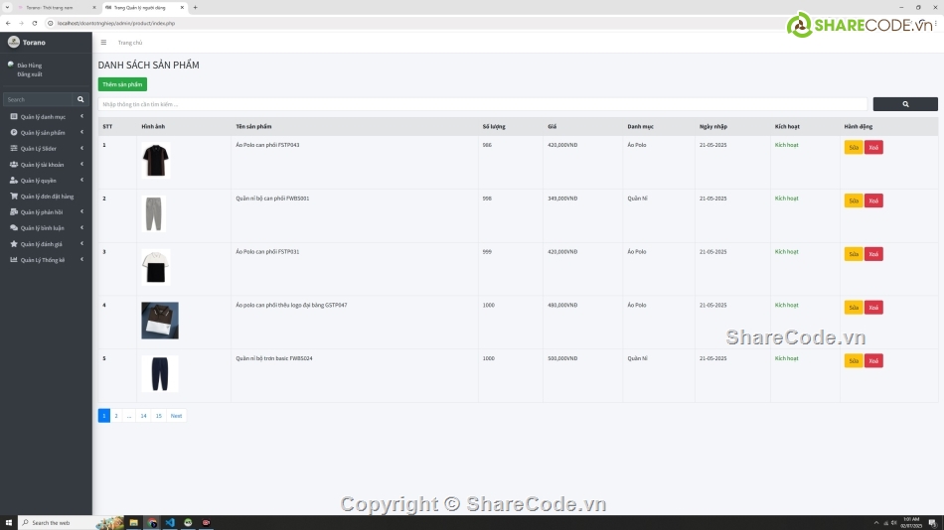Open File Explorer from taskbar

click(x=134, y=523)
